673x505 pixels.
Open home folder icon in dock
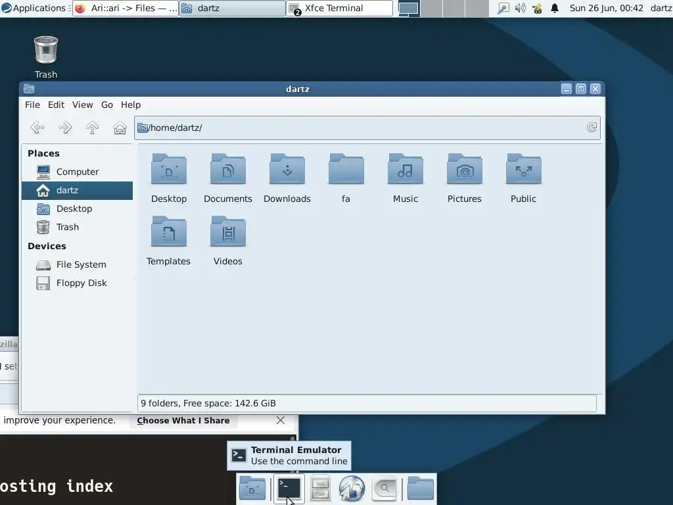pos(420,489)
